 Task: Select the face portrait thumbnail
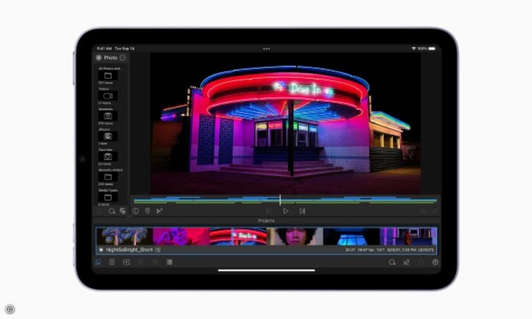295,237
